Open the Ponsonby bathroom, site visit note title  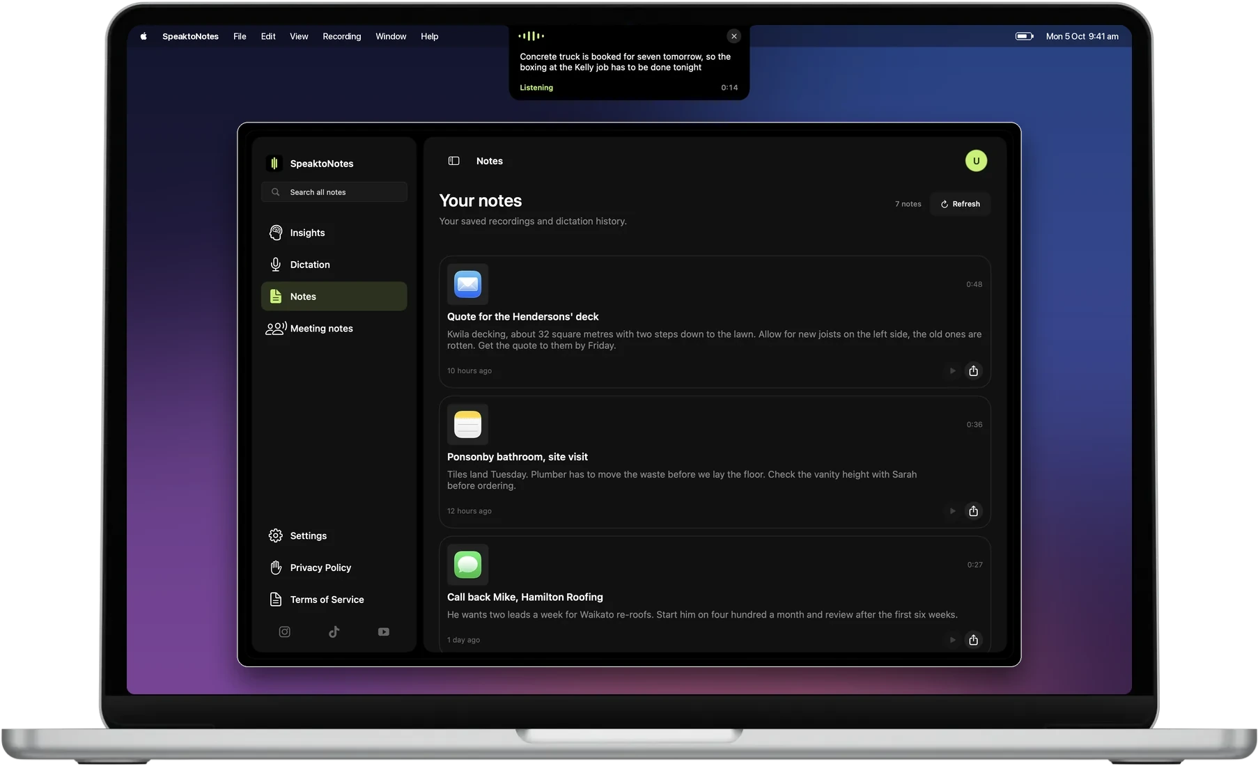tap(518, 457)
